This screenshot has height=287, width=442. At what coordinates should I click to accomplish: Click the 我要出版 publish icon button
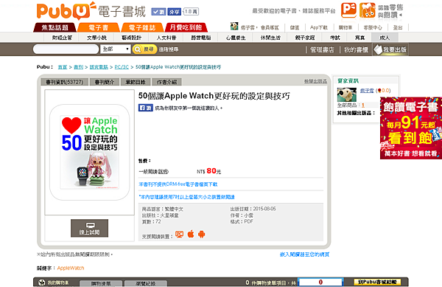pyautogui.click(x=390, y=49)
